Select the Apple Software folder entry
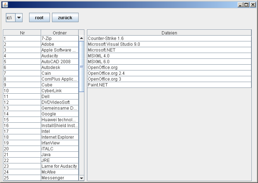This screenshot has height=183, width=258. point(60,50)
